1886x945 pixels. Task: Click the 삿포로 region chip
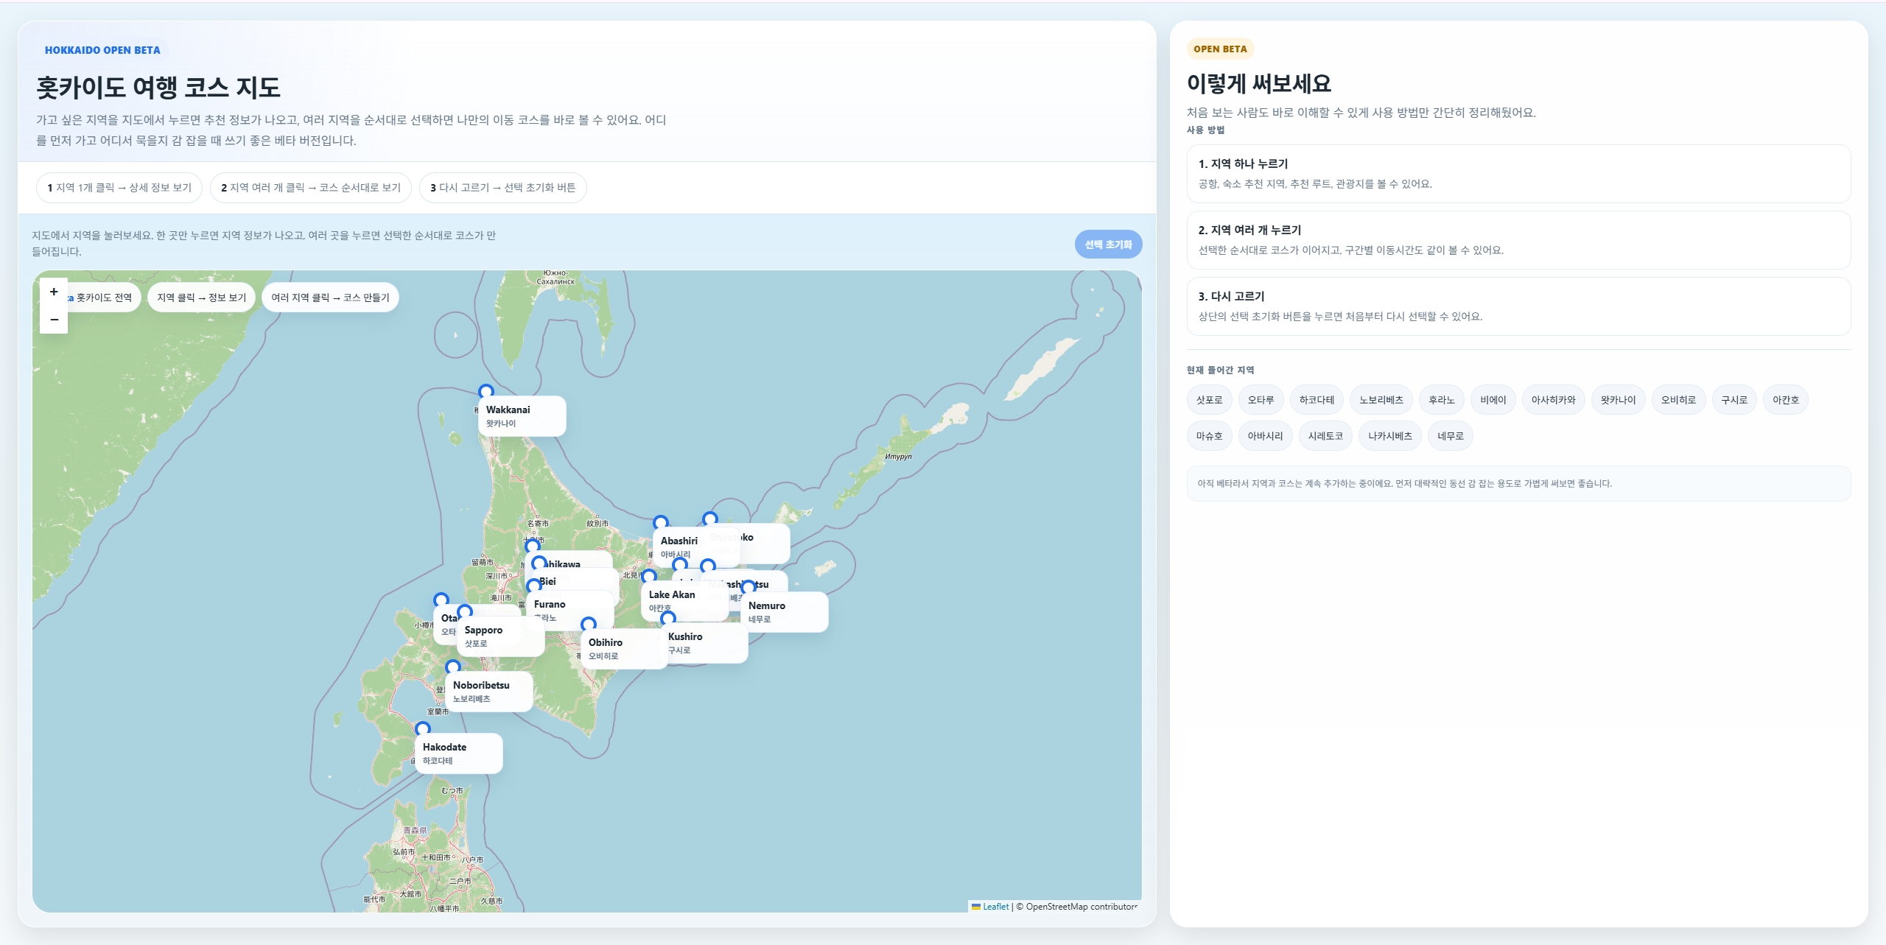[x=1209, y=400]
